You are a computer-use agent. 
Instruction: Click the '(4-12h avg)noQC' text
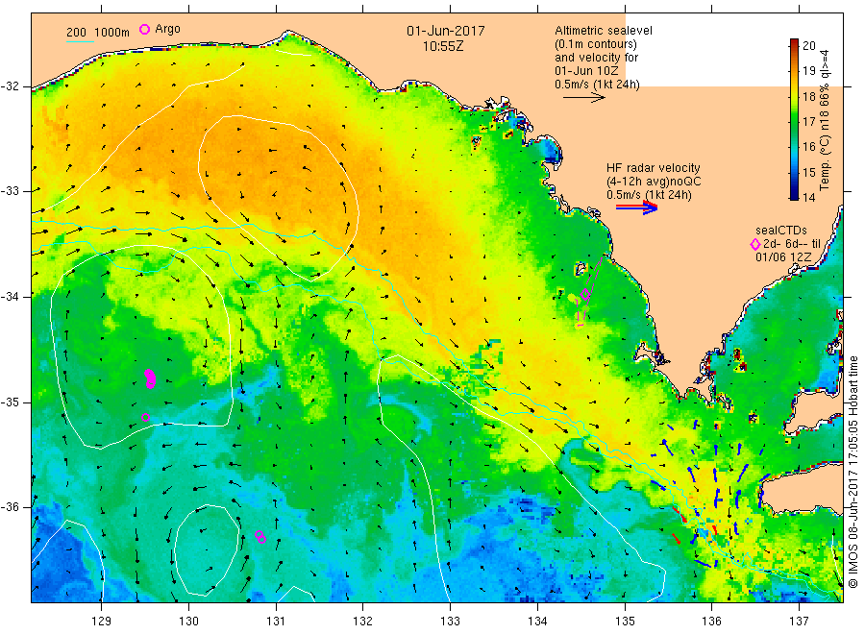click(654, 182)
